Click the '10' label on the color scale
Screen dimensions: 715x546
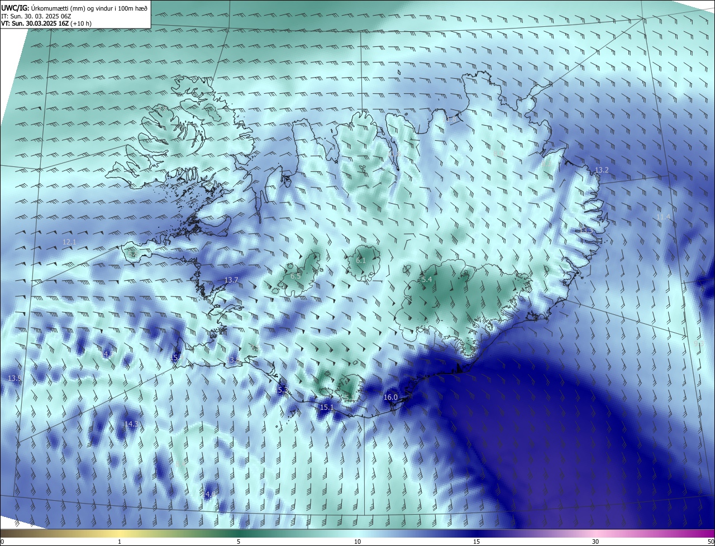[357, 542]
